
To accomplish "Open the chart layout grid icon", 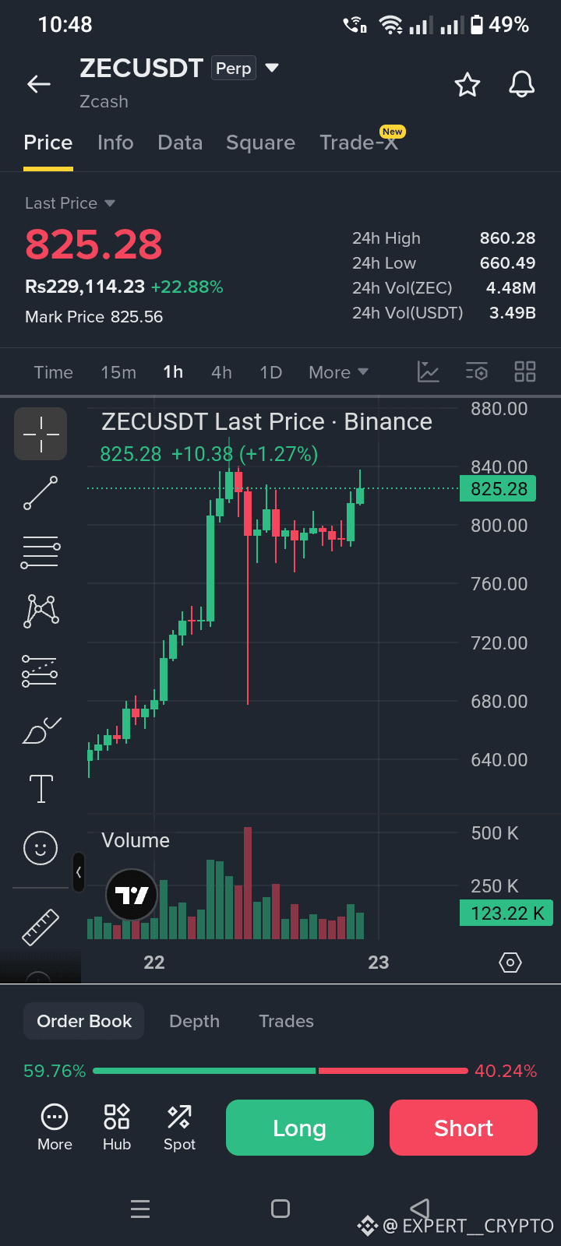I will point(525,371).
